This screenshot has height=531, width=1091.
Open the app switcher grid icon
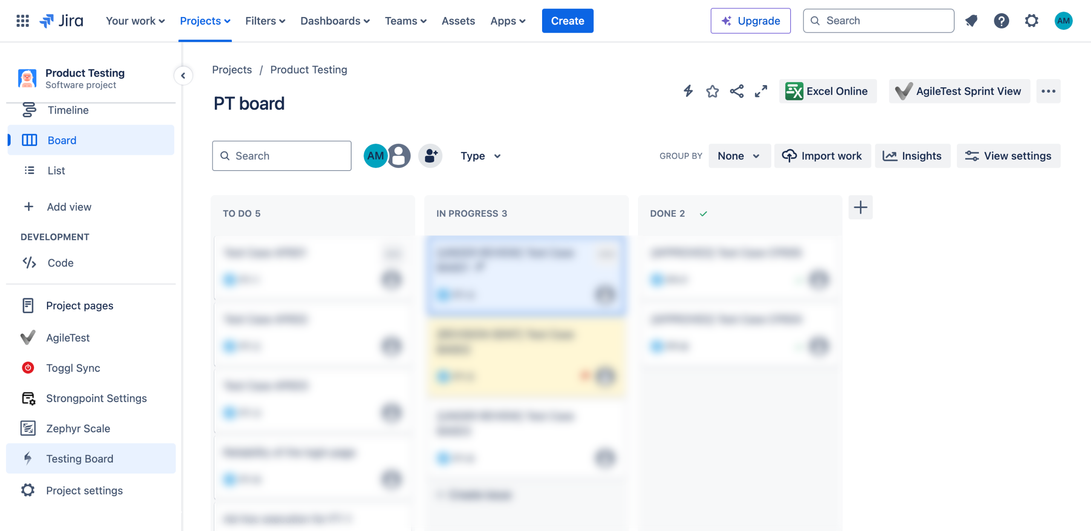tap(22, 20)
